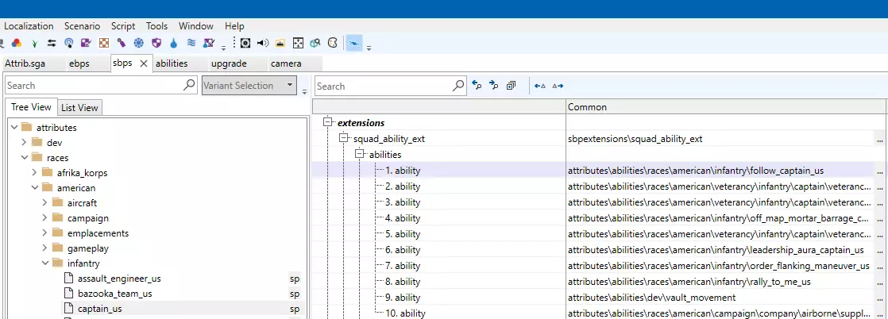This screenshot has height=319, width=888.
Task: Collapse the infantry folder in tree
Action: tap(45, 263)
